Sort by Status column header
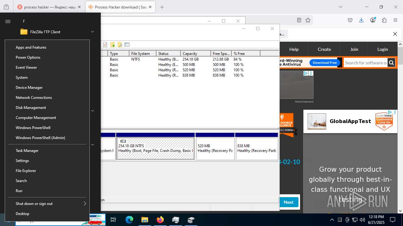 point(168,54)
